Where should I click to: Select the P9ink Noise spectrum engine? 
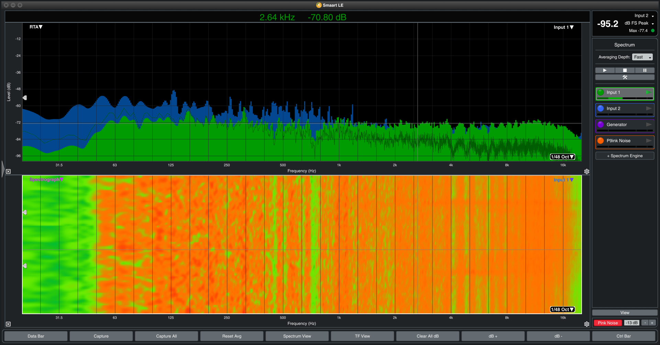point(625,142)
